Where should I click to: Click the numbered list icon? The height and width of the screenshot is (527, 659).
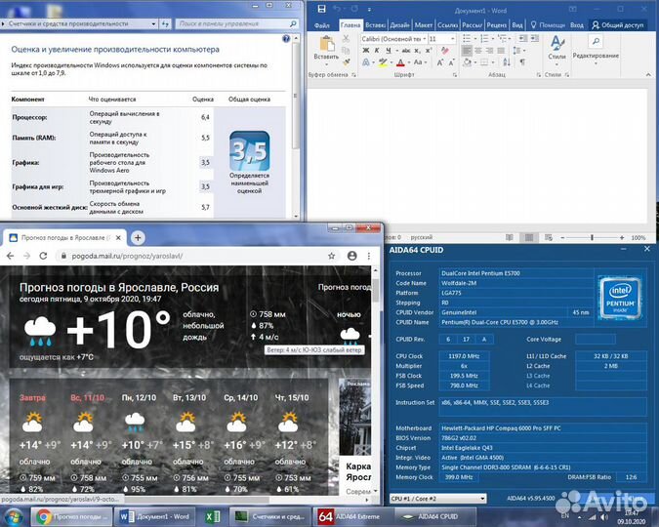pyautogui.click(x=484, y=39)
